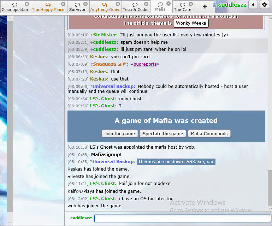
Task: Switch to the Cosmopolitan room tab
Action: coord(15,7)
